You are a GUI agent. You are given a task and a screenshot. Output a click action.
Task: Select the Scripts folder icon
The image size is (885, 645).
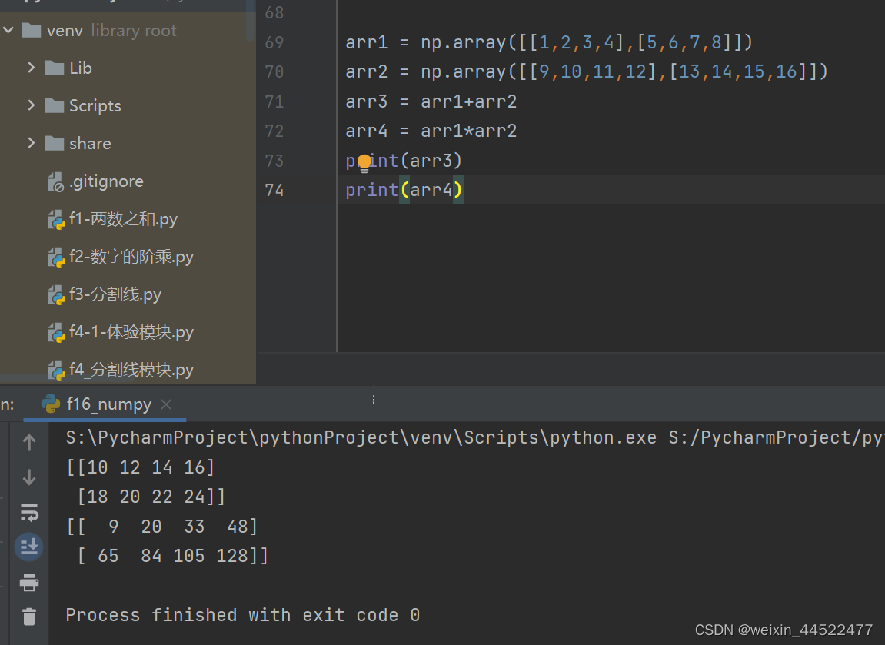click(54, 105)
